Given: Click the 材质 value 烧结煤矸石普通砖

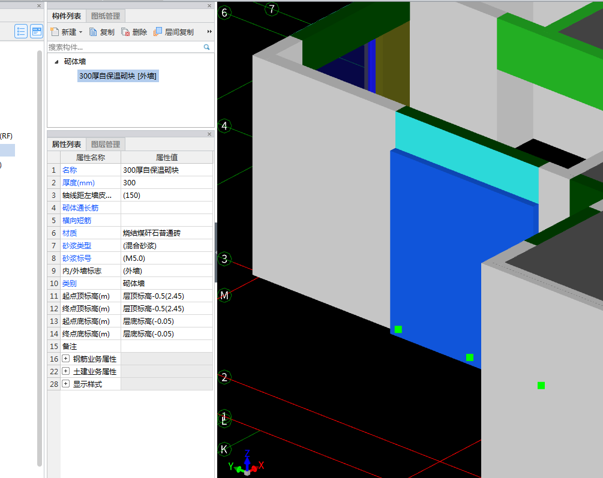Looking at the screenshot, I should pos(167,233).
